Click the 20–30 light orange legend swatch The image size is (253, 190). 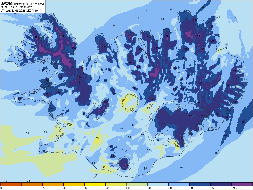(x=53, y=184)
